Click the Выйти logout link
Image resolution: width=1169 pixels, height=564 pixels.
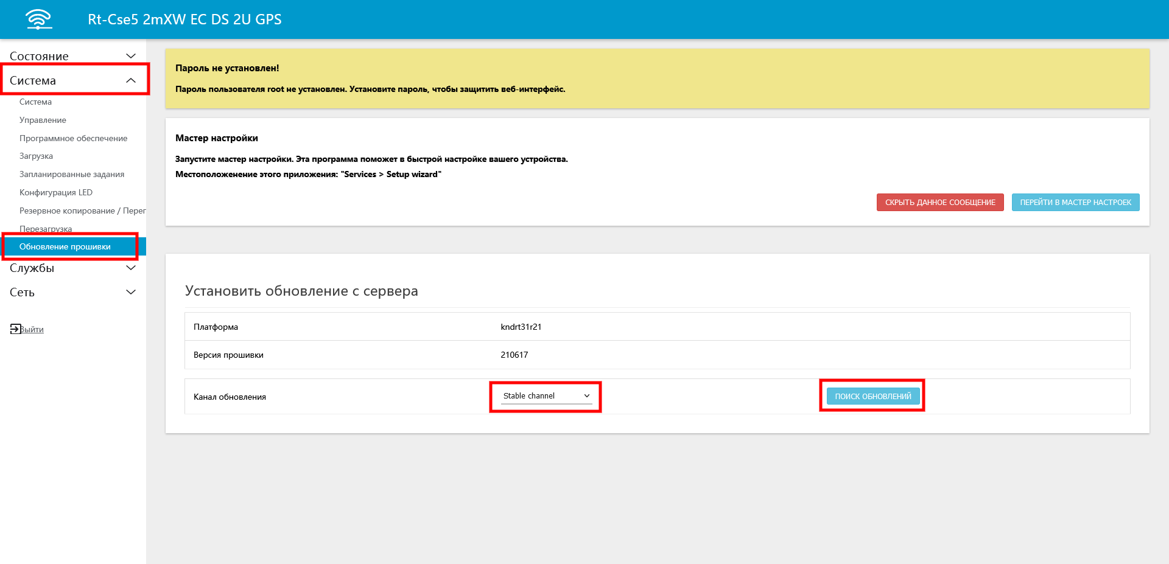pos(32,329)
